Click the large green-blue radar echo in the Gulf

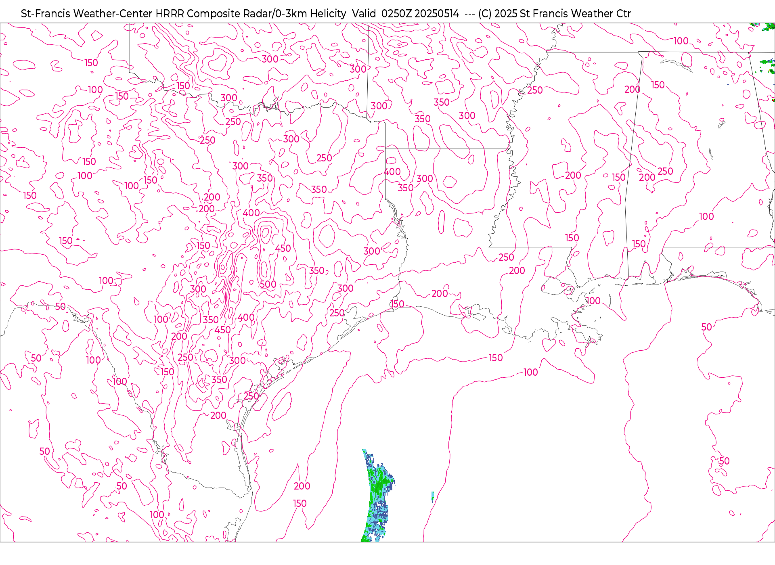pos(378,496)
